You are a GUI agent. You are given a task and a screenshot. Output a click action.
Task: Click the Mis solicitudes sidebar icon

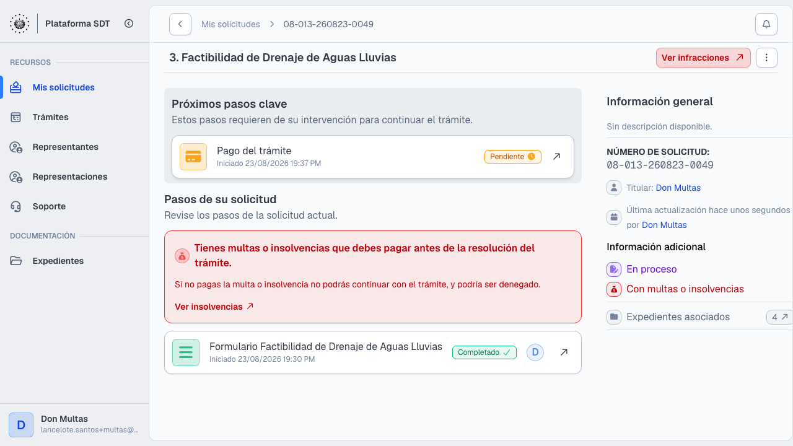[16, 87]
